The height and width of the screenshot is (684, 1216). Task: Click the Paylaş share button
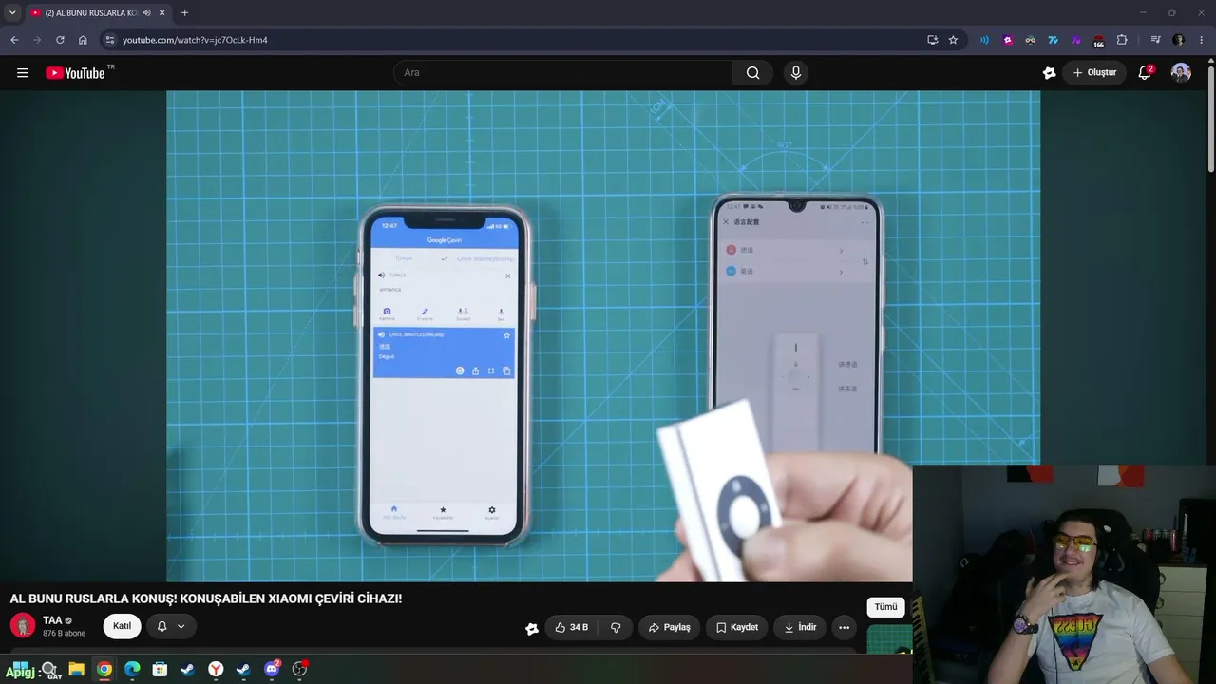pyautogui.click(x=670, y=627)
